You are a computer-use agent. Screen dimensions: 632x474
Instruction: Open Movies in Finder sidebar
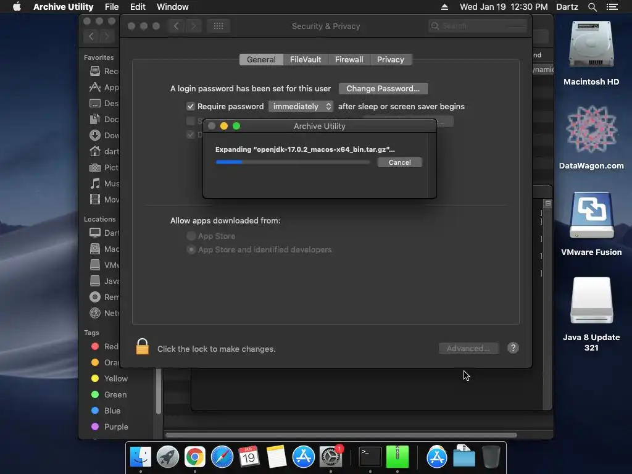104,199
